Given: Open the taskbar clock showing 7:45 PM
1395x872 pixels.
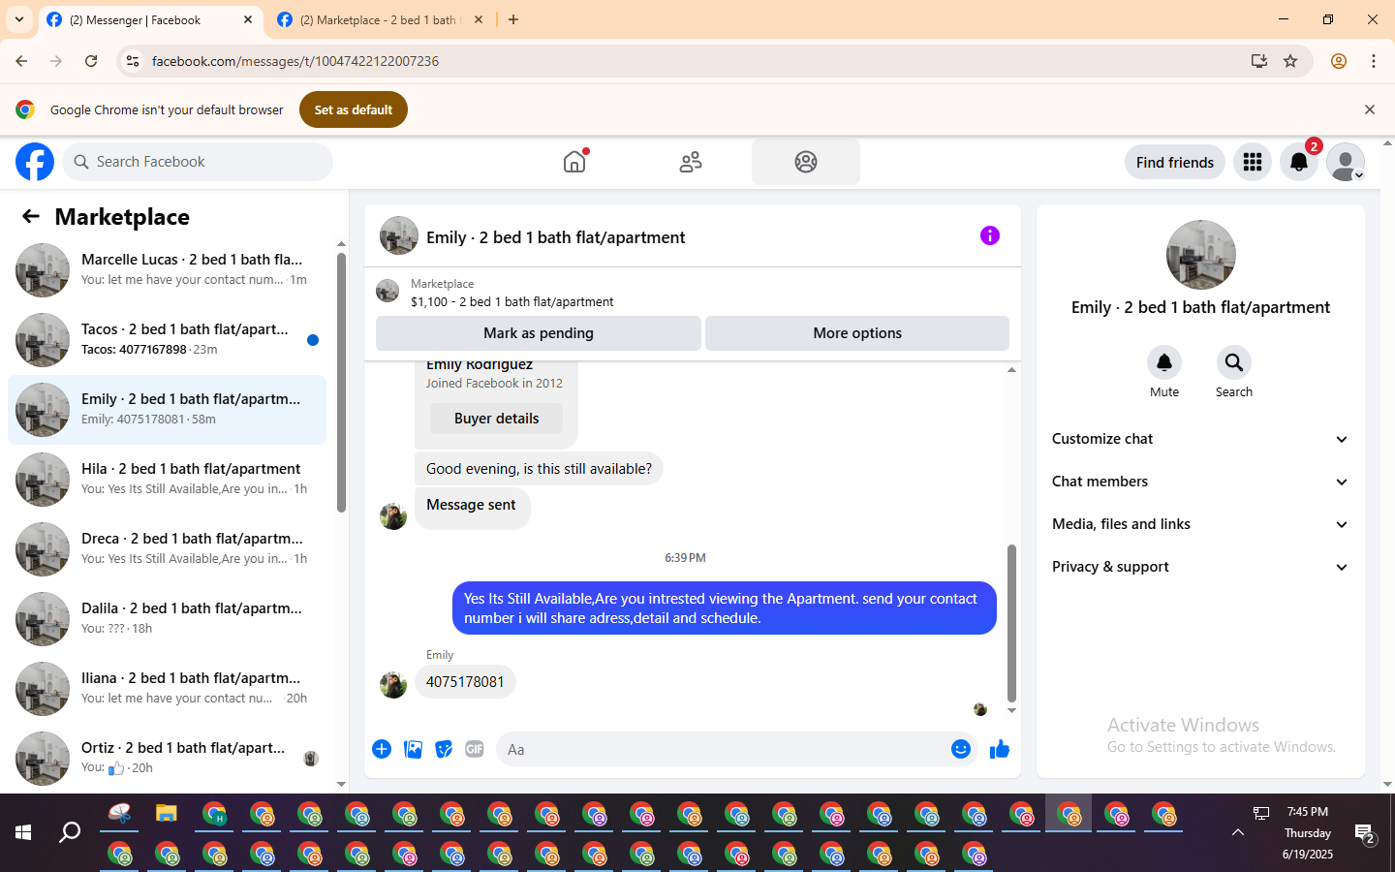Looking at the screenshot, I should 1308,832.
